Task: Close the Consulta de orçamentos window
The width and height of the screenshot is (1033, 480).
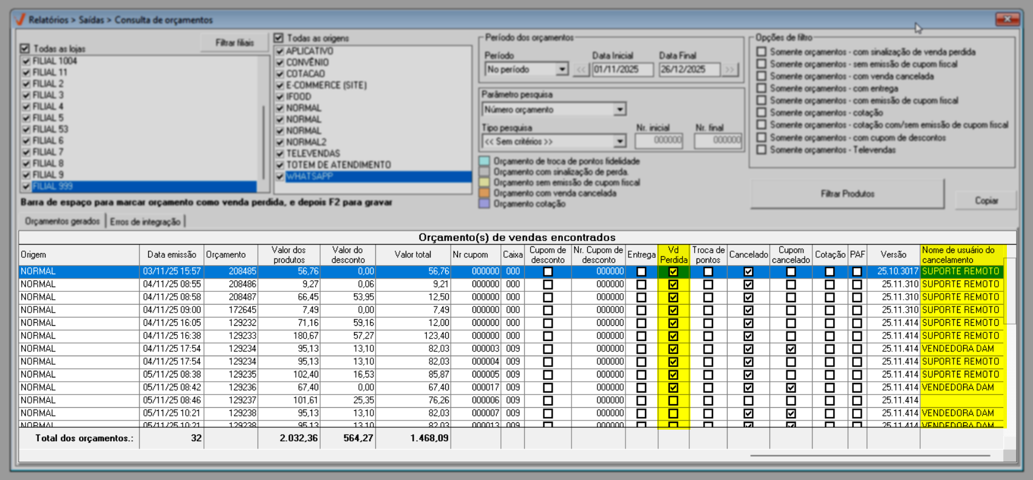Action: 1007,19
